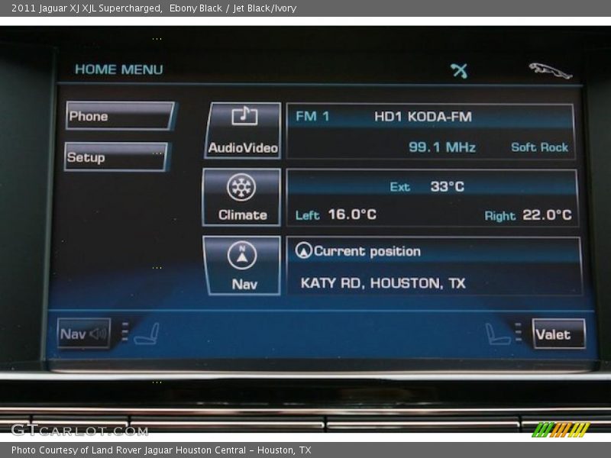Select the left seat heating icon
This screenshot has width=611, height=458.
pos(147,334)
